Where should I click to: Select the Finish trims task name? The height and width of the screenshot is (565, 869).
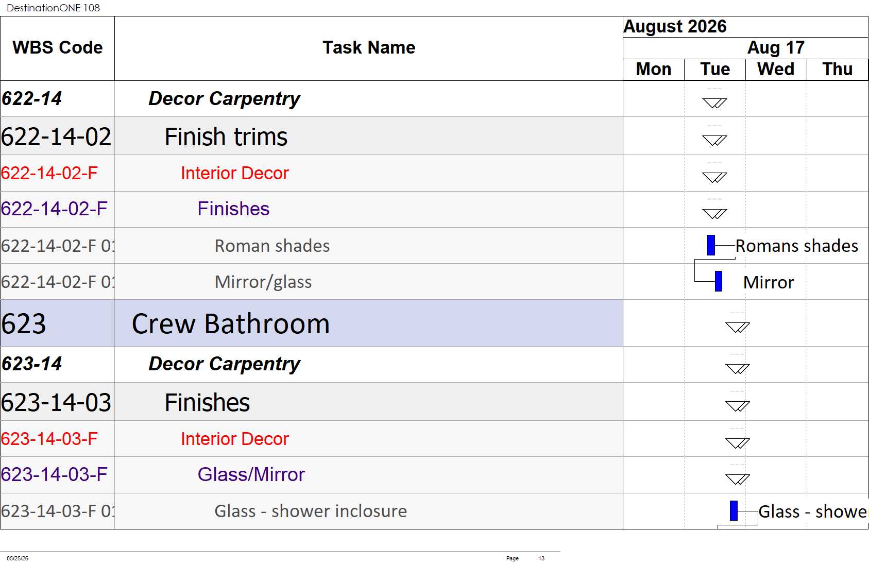(226, 137)
